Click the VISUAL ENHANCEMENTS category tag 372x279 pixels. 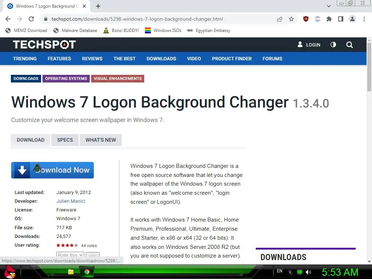point(118,78)
